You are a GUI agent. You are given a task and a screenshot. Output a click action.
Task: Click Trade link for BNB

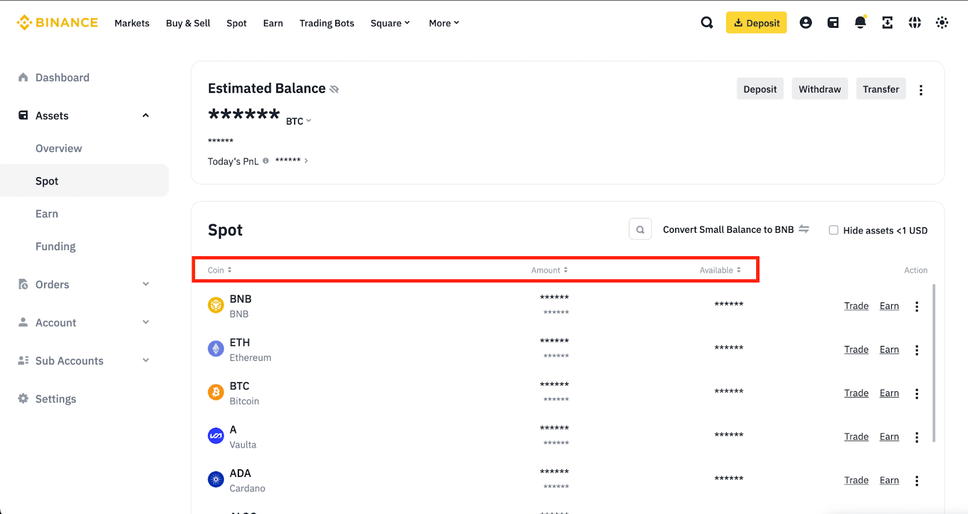point(856,306)
